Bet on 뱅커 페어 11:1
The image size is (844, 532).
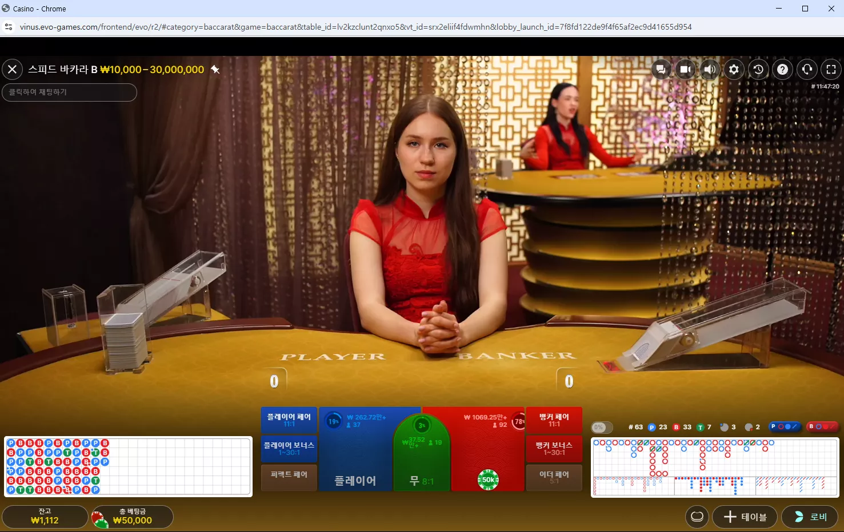[x=554, y=420]
